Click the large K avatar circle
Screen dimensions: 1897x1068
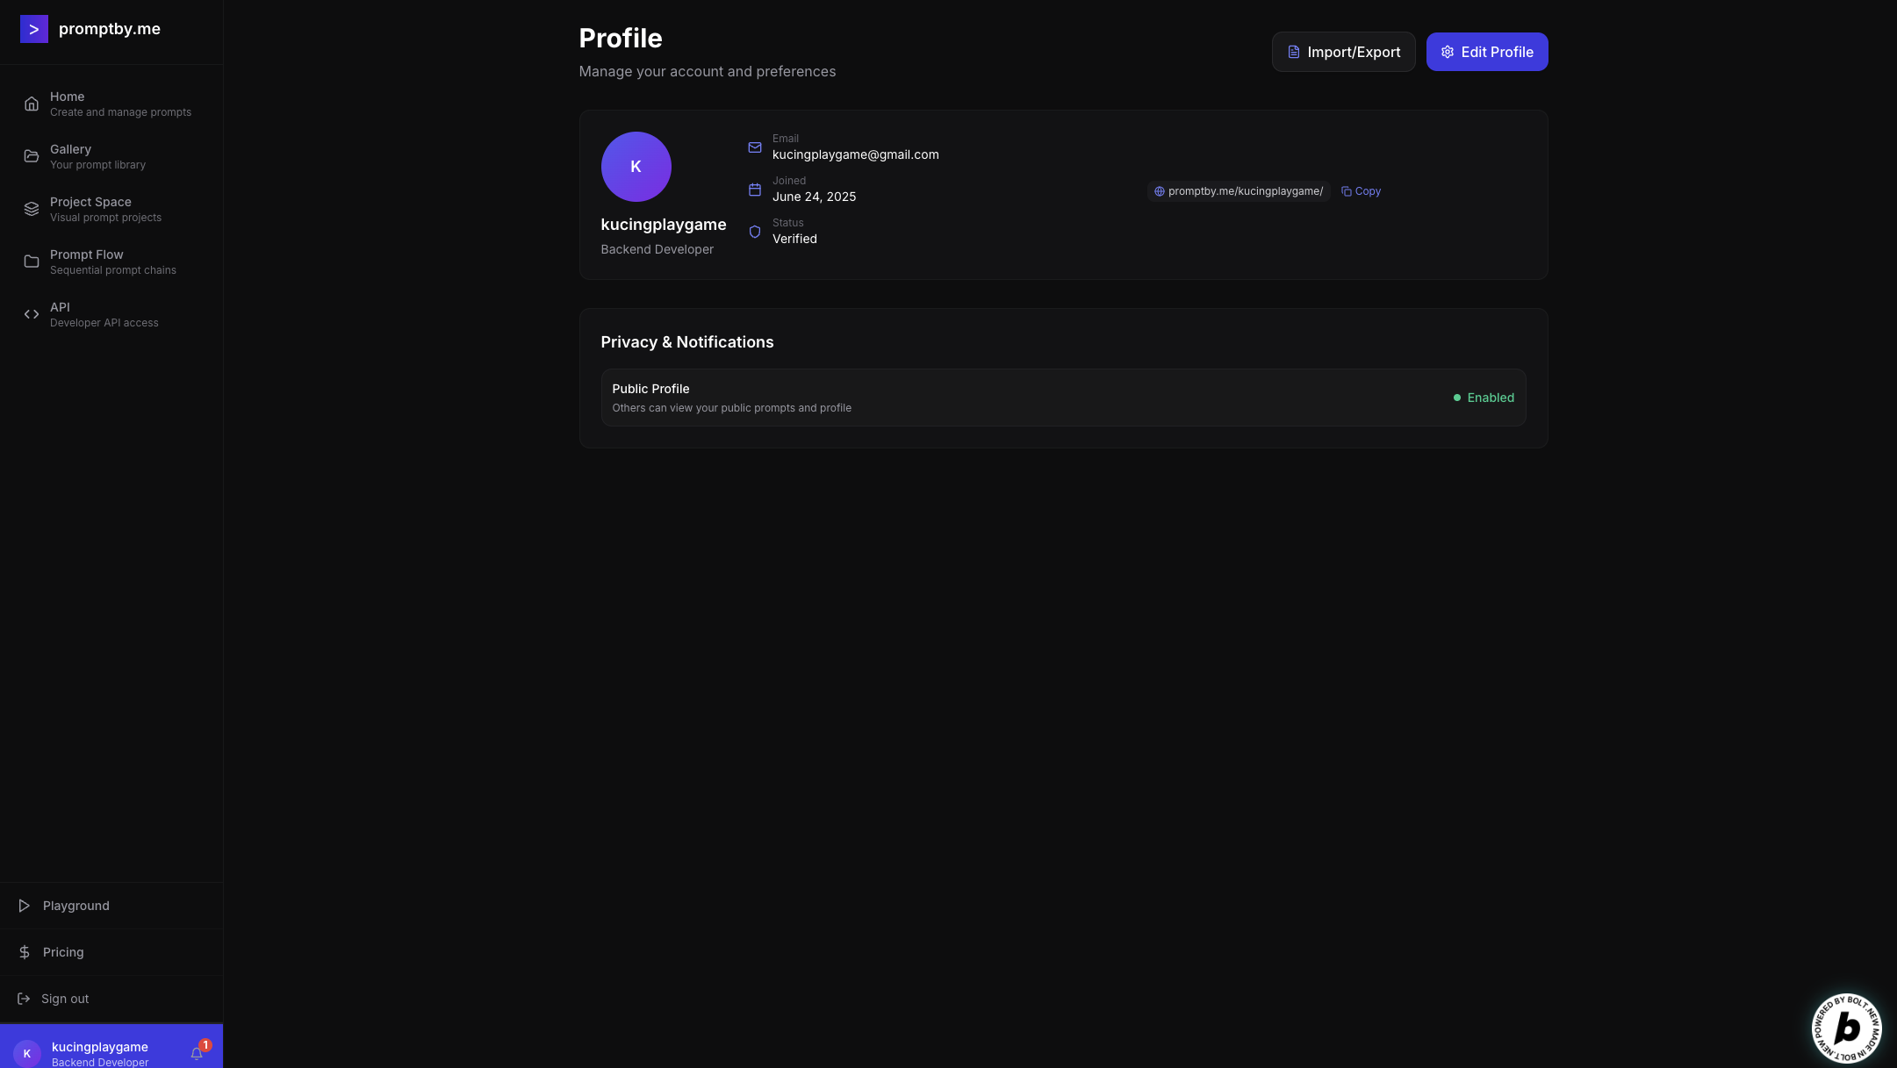[636, 167]
